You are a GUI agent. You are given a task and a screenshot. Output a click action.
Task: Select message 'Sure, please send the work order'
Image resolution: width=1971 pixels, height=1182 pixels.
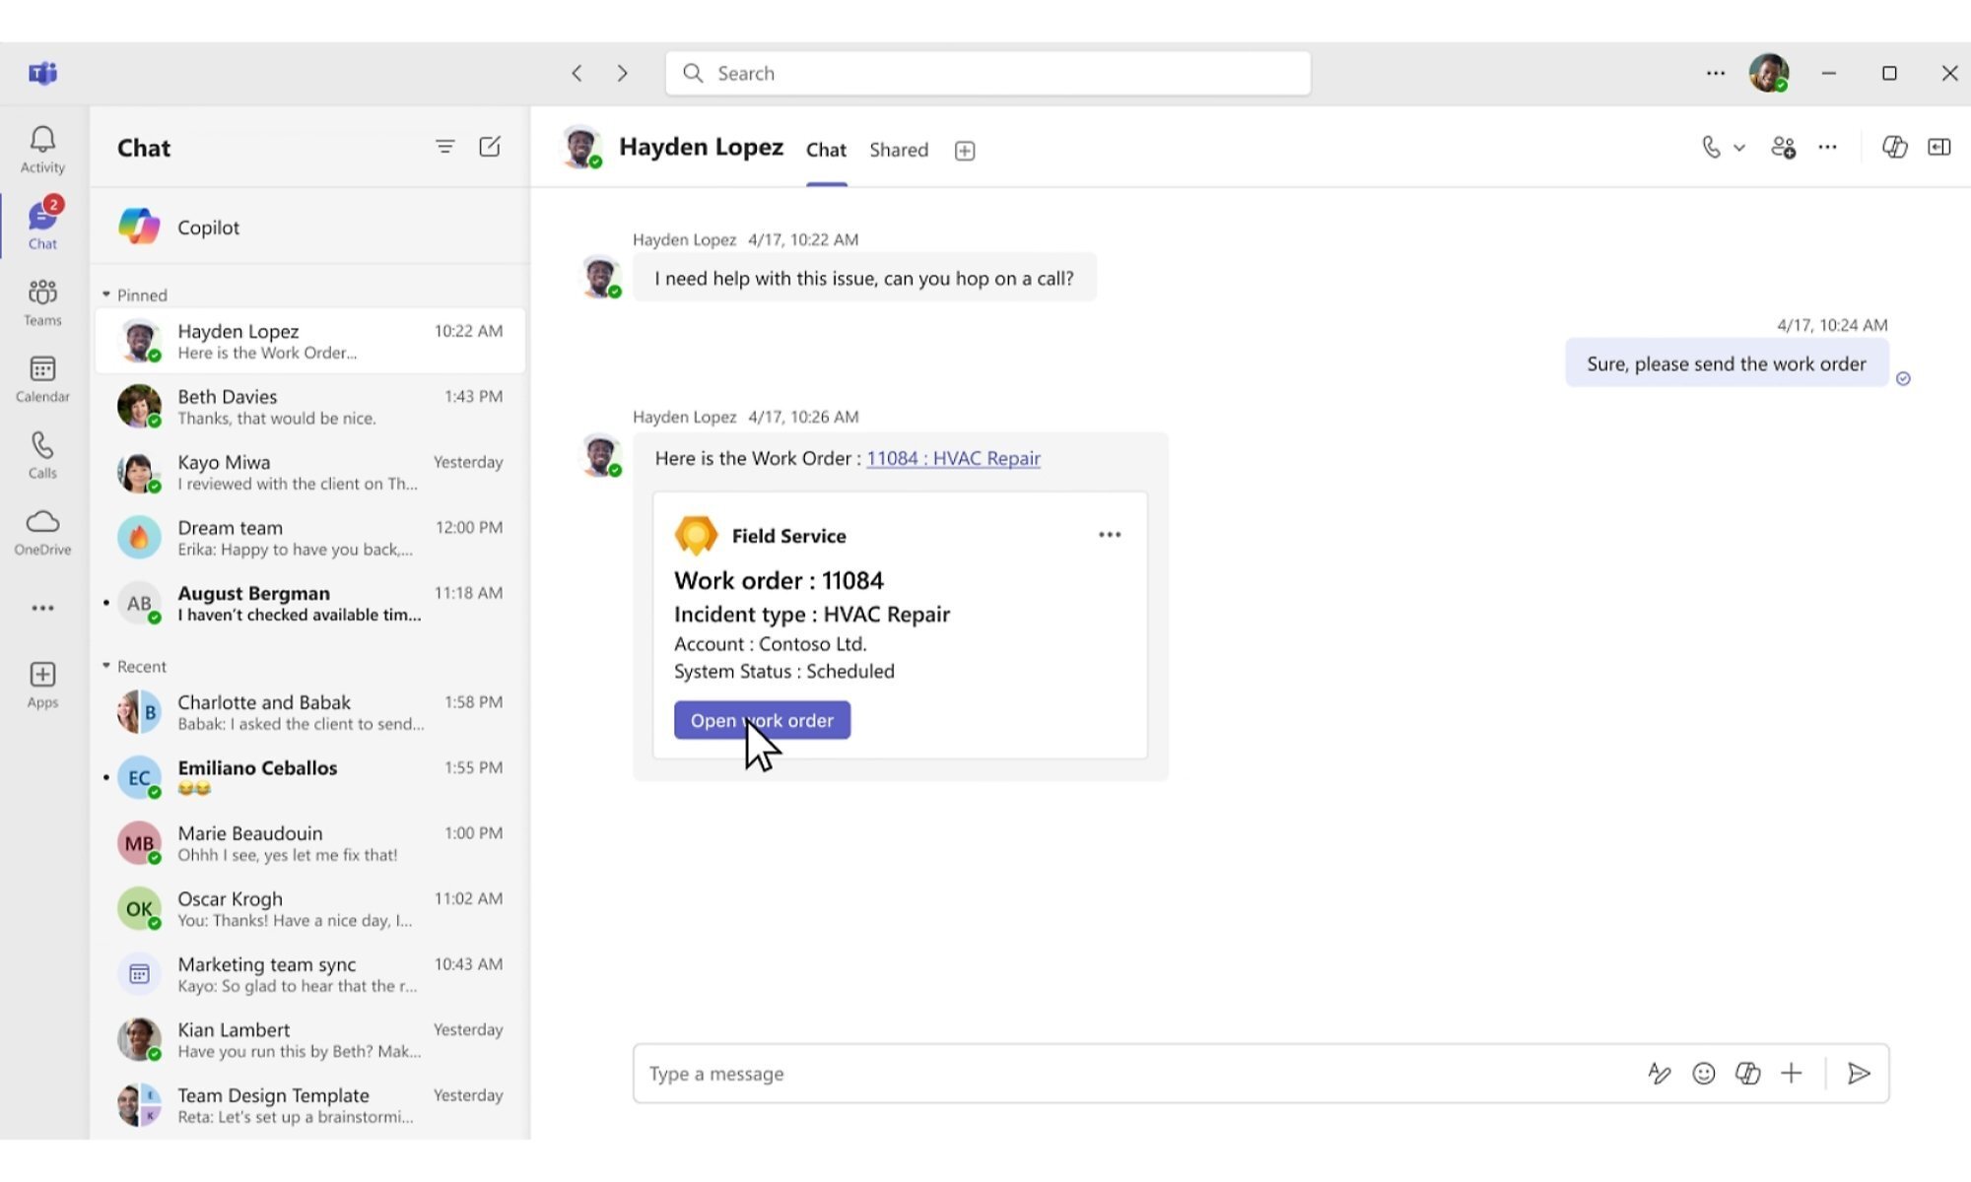point(1726,363)
